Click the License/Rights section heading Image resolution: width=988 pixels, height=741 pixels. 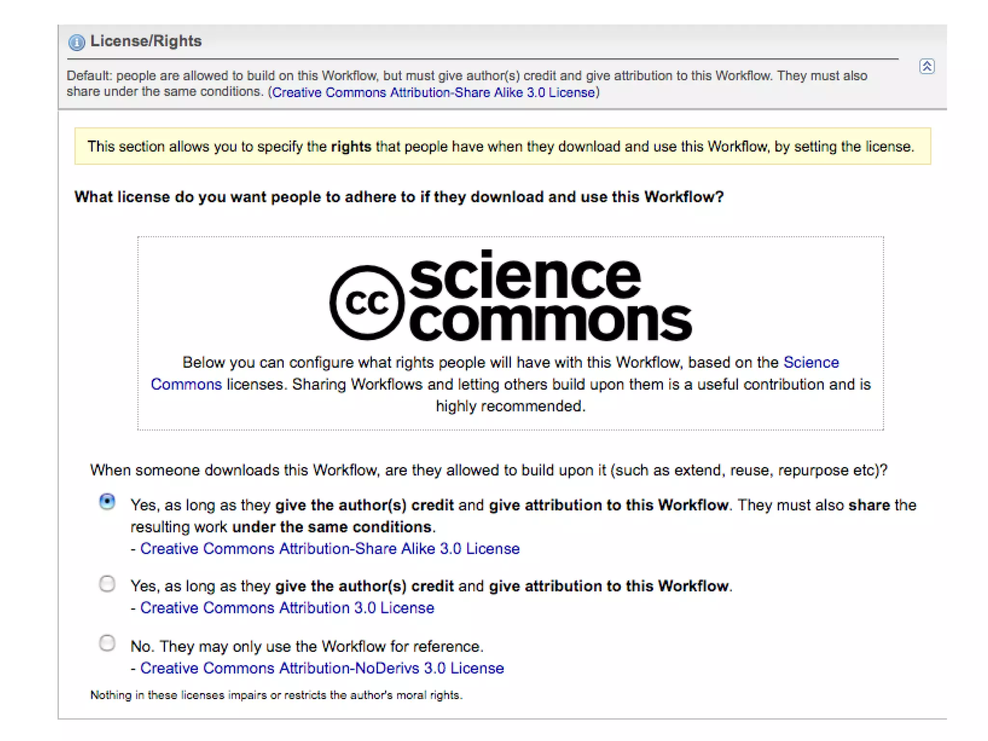pos(146,41)
